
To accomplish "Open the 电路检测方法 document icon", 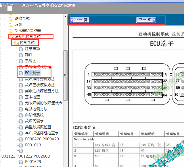I will (x=21, y=109).
